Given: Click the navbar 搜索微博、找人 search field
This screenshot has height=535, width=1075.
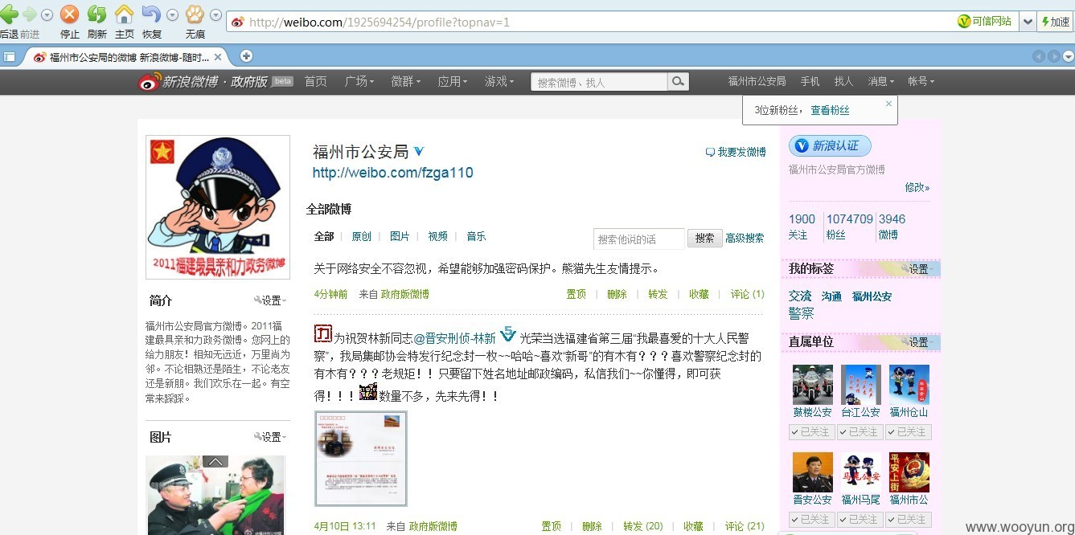Looking at the screenshot, I should coord(599,82).
